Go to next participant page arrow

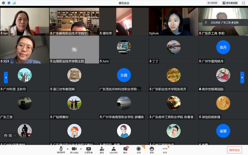(x=242, y=77)
